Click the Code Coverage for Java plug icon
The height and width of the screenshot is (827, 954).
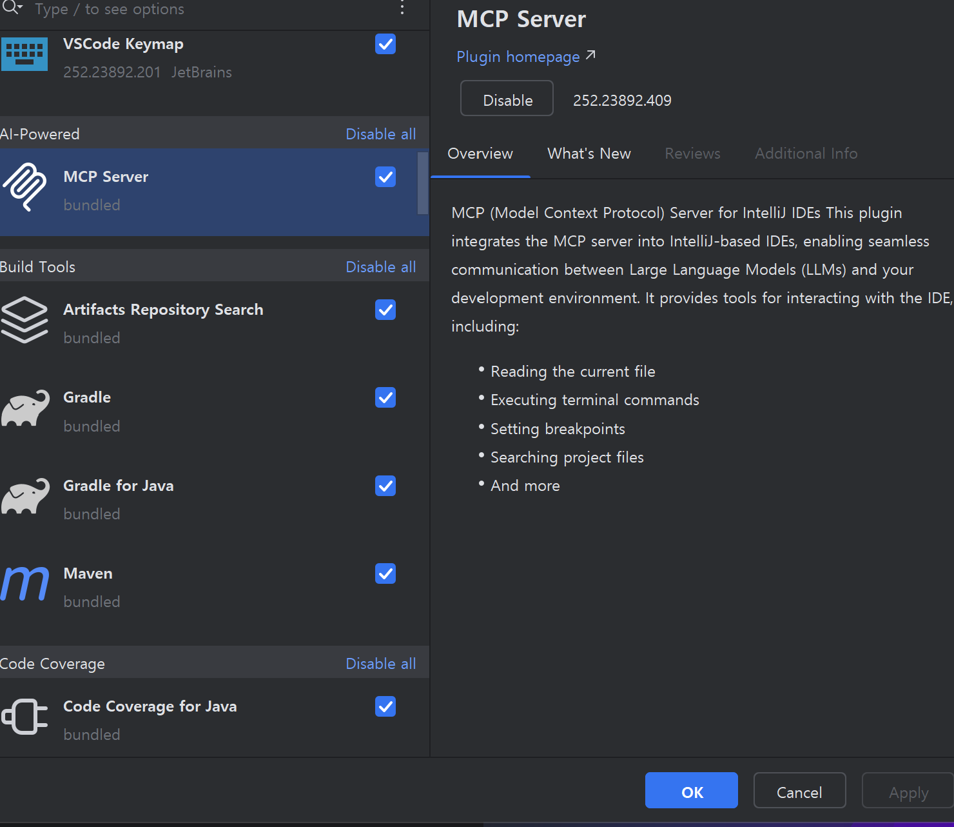point(24,717)
